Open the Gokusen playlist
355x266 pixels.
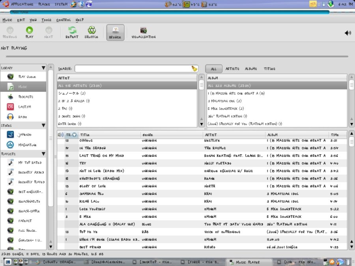coord(23,240)
